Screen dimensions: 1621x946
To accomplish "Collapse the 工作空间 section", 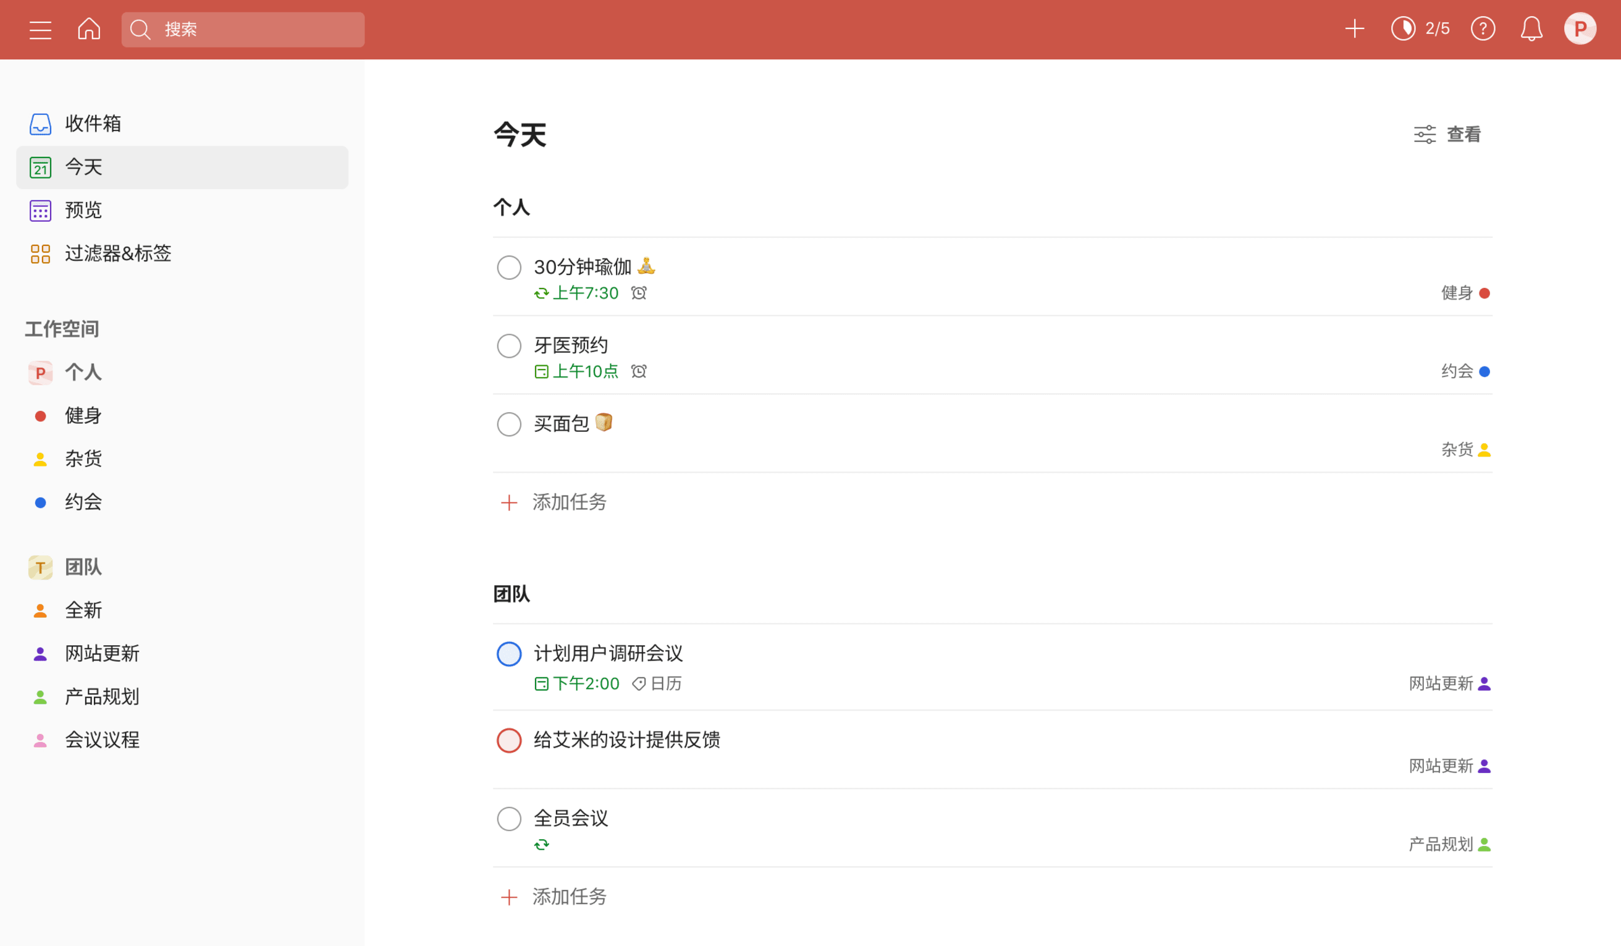I will pos(62,329).
